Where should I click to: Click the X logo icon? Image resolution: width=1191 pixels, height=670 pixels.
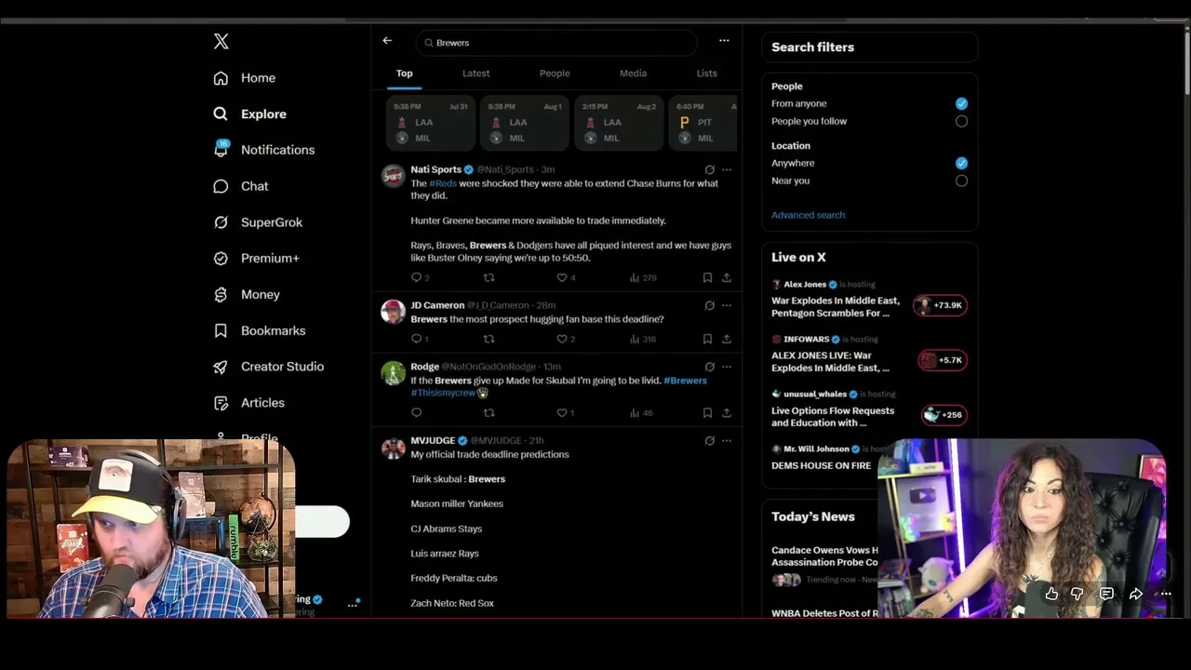221,41
